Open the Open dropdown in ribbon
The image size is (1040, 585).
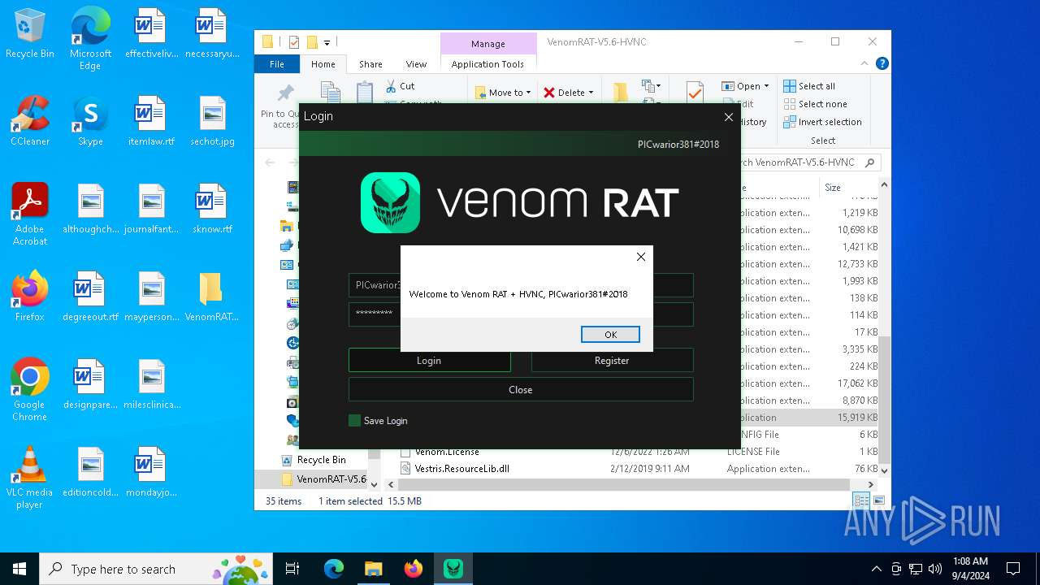coord(745,86)
